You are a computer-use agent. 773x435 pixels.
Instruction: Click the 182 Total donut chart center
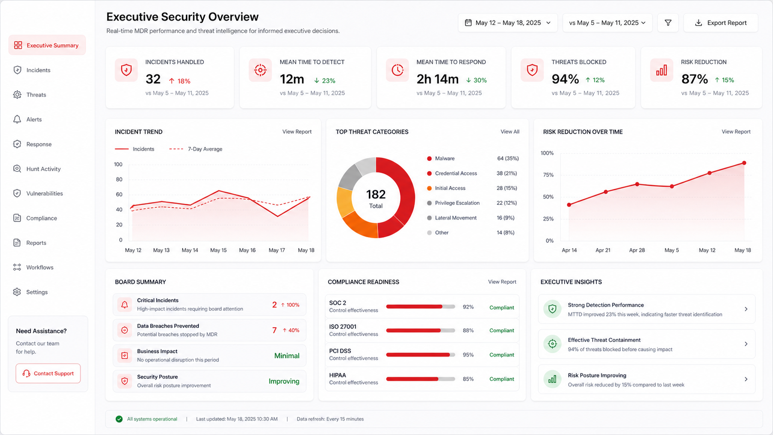click(376, 198)
